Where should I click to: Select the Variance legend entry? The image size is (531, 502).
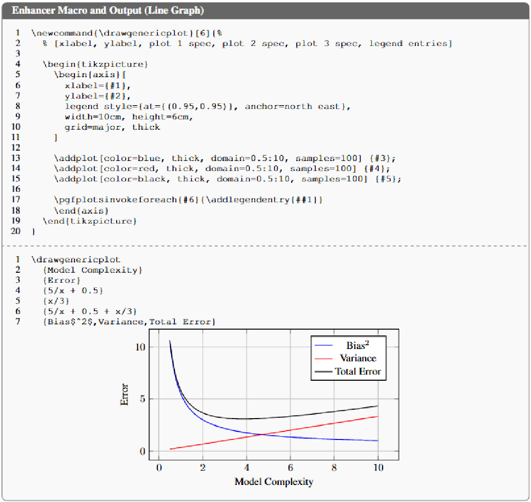[358, 359]
